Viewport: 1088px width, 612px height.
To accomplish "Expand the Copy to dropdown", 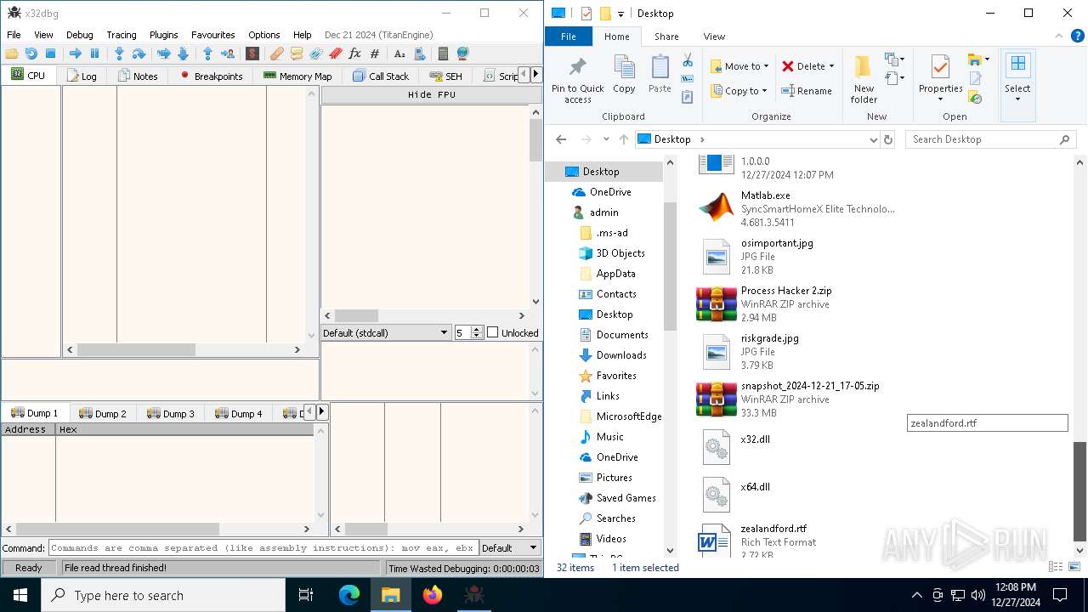I will [x=764, y=91].
